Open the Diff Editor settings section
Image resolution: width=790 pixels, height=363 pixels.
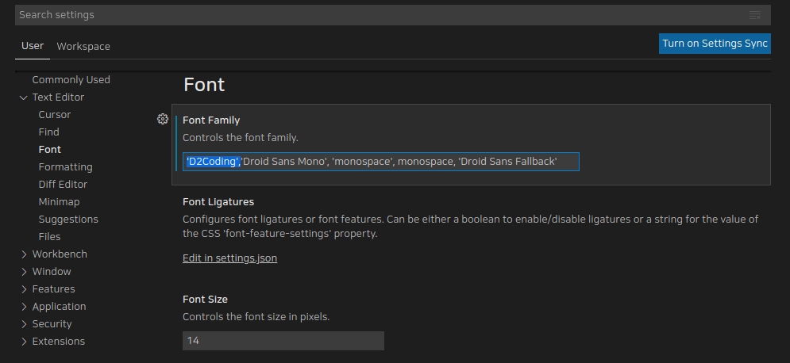63,185
